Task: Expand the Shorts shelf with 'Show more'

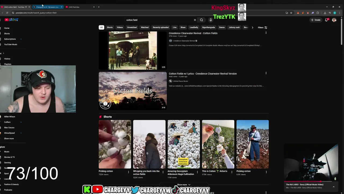Action: pos(184,185)
